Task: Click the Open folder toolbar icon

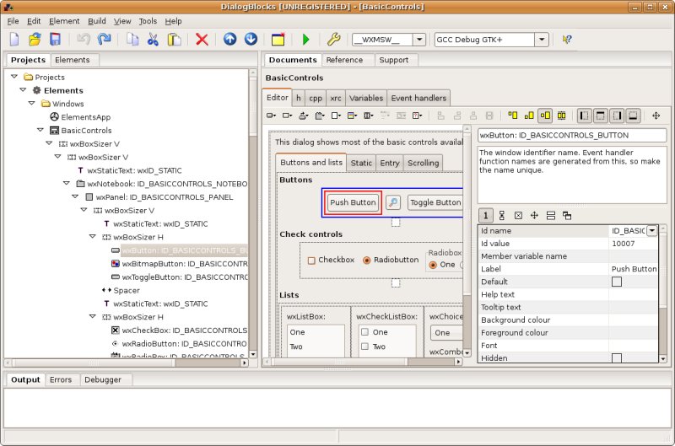Action: [35, 40]
